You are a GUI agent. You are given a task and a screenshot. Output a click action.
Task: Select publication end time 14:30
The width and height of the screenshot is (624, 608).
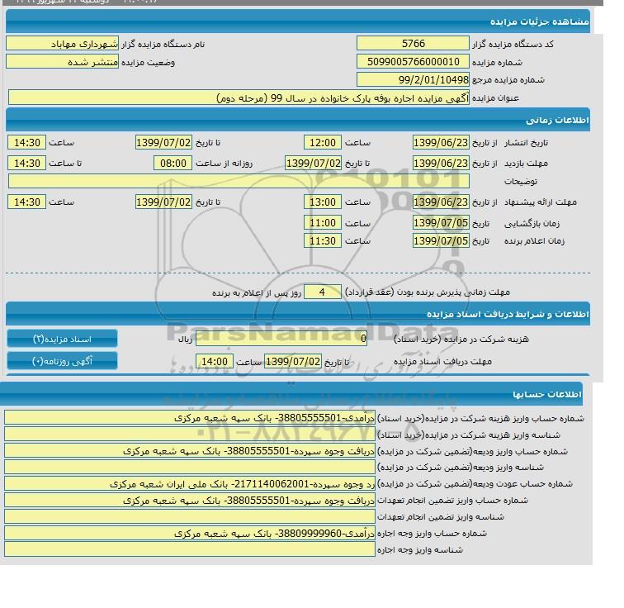(x=26, y=143)
